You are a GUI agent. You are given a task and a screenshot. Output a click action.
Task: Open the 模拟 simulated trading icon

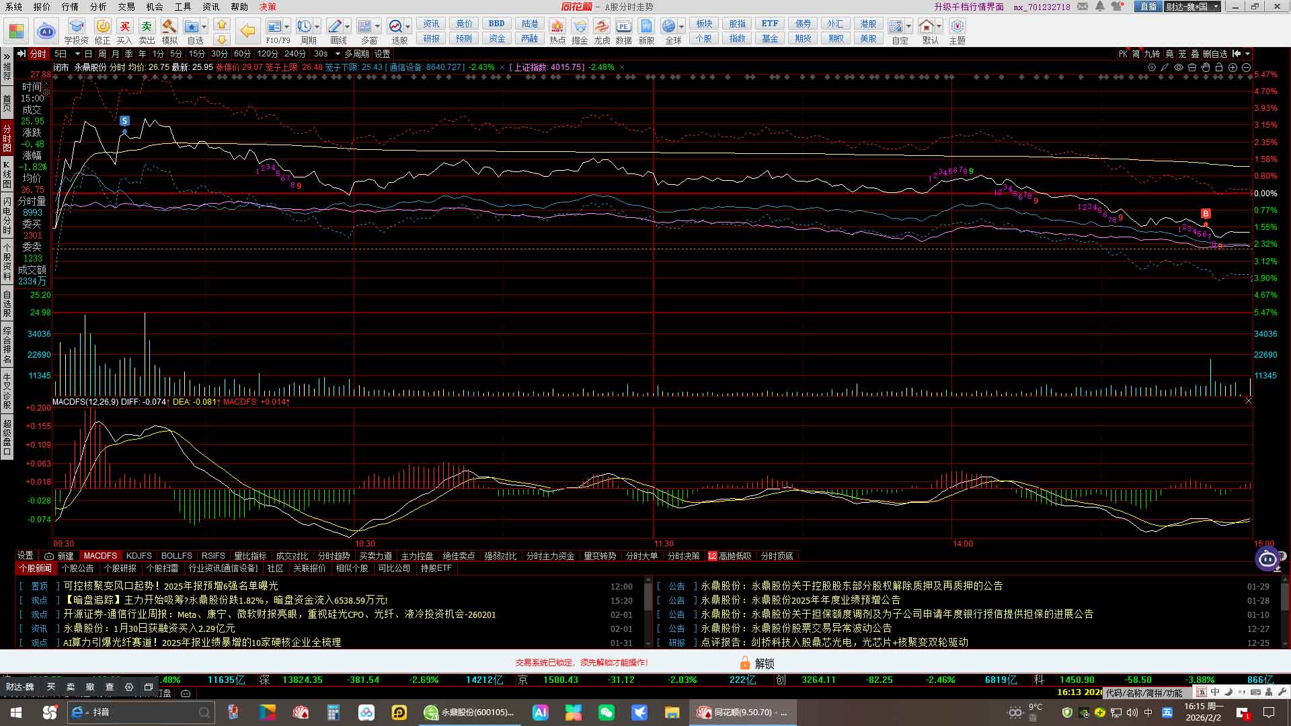pyautogui.click(x=169, y=27)
